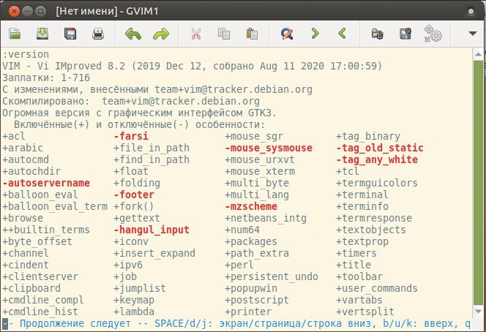Open a file with the toolbar folder icon

[15, 34]
